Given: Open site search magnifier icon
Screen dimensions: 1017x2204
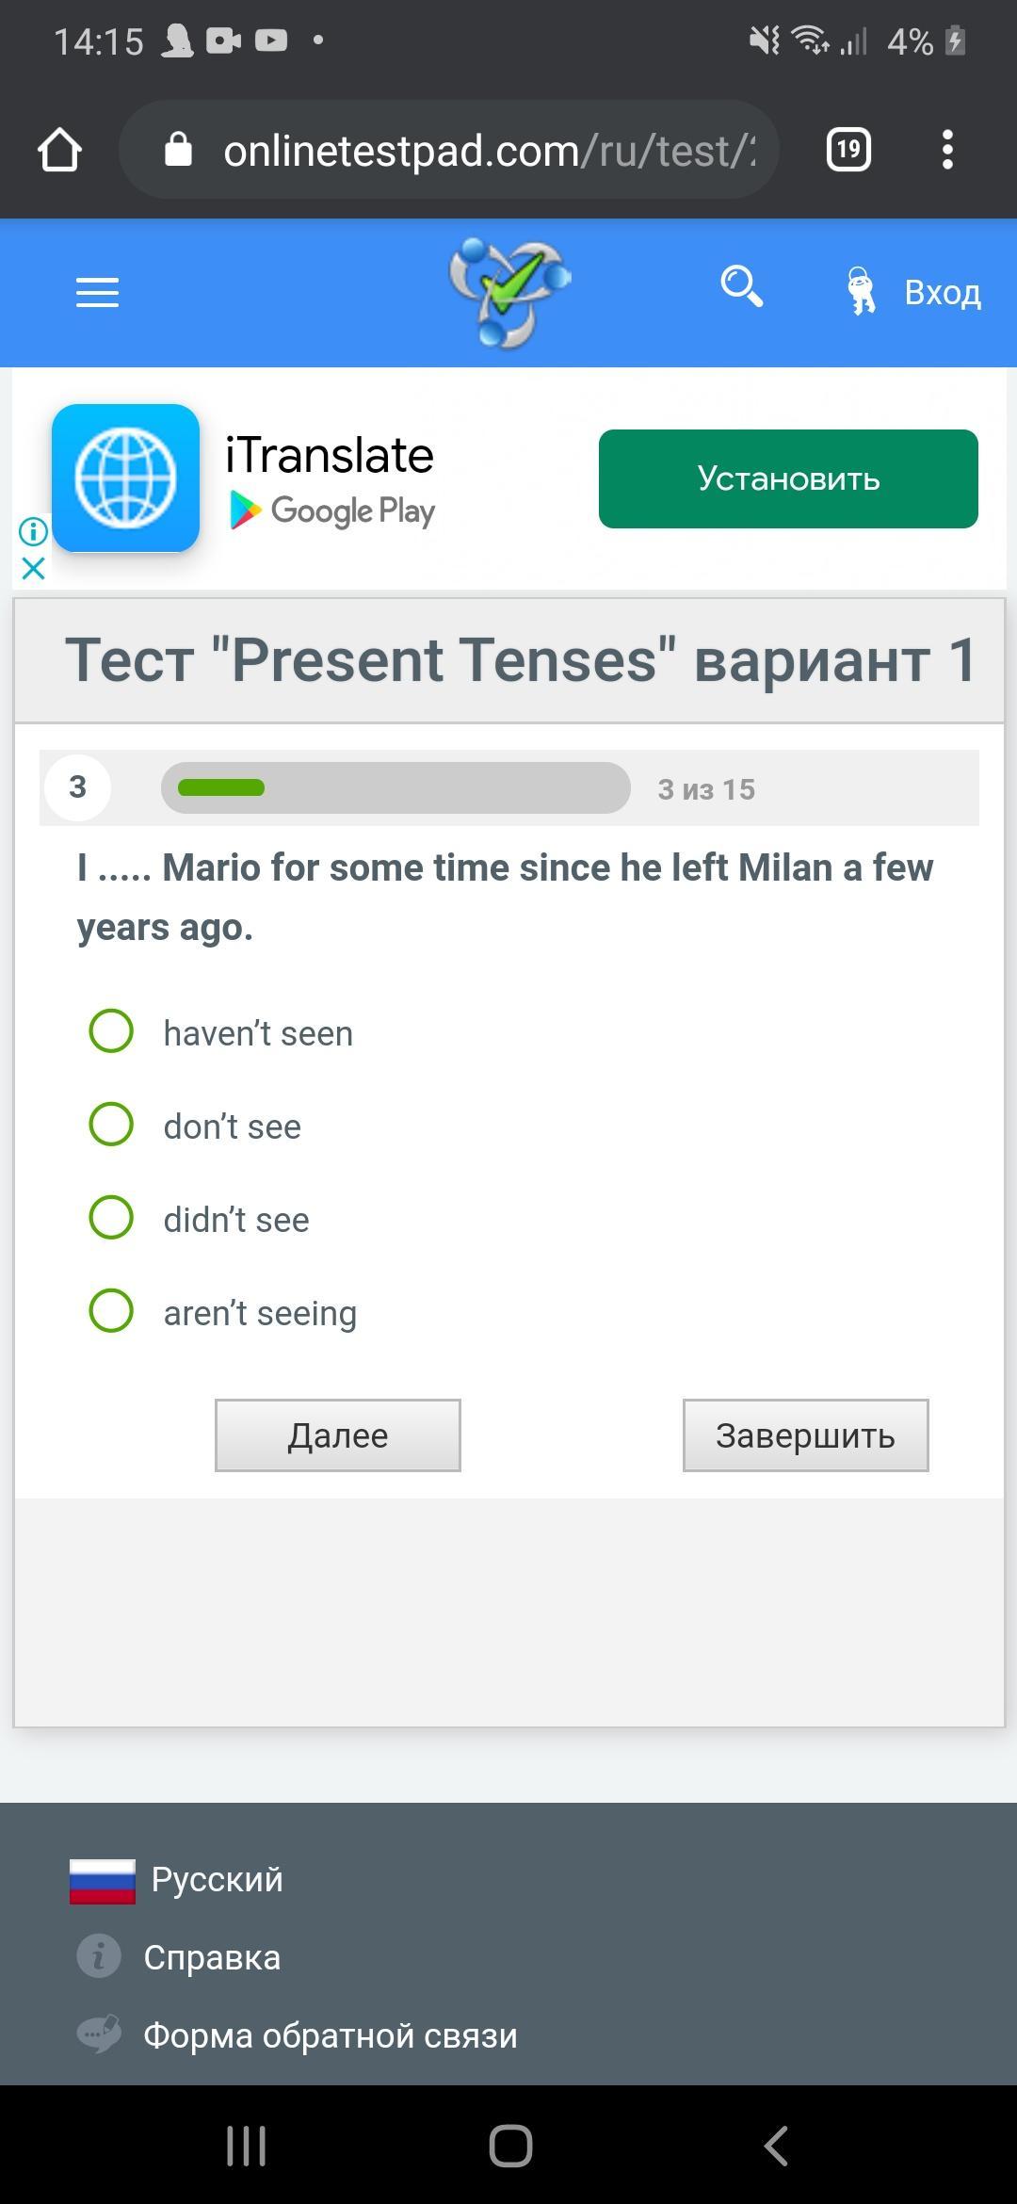Looking at the screenshot, I should click(741, 287).
